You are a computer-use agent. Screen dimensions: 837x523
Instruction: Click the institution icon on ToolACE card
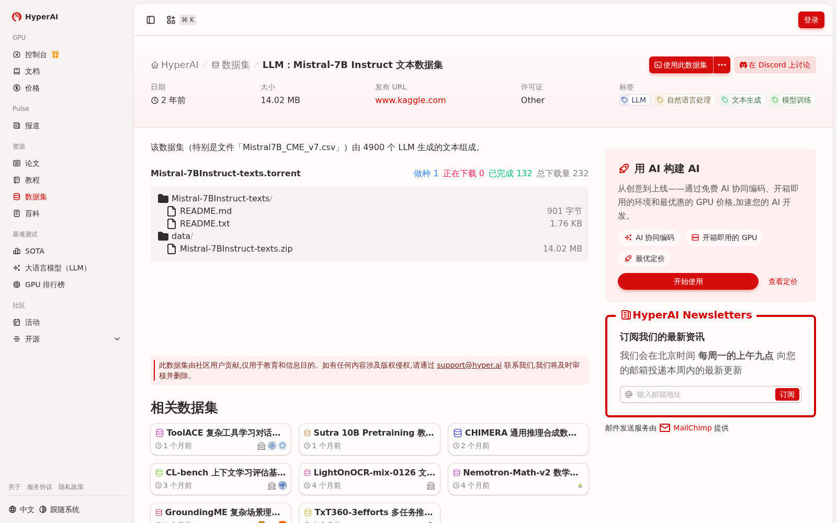(262, 446)
